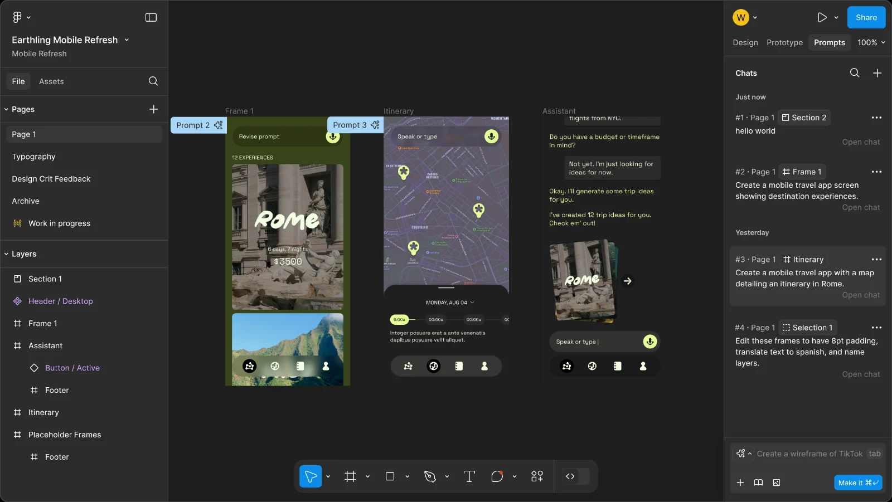The image size is (892, 502).
Task: Open the Typography page
Action: (33, 157)
